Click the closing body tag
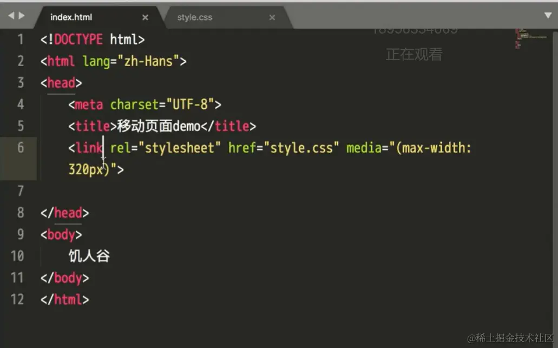 click(x=65, y=278)
